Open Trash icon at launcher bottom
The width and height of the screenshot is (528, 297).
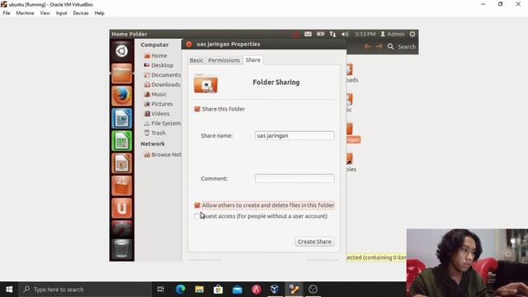tap(121, 248)
